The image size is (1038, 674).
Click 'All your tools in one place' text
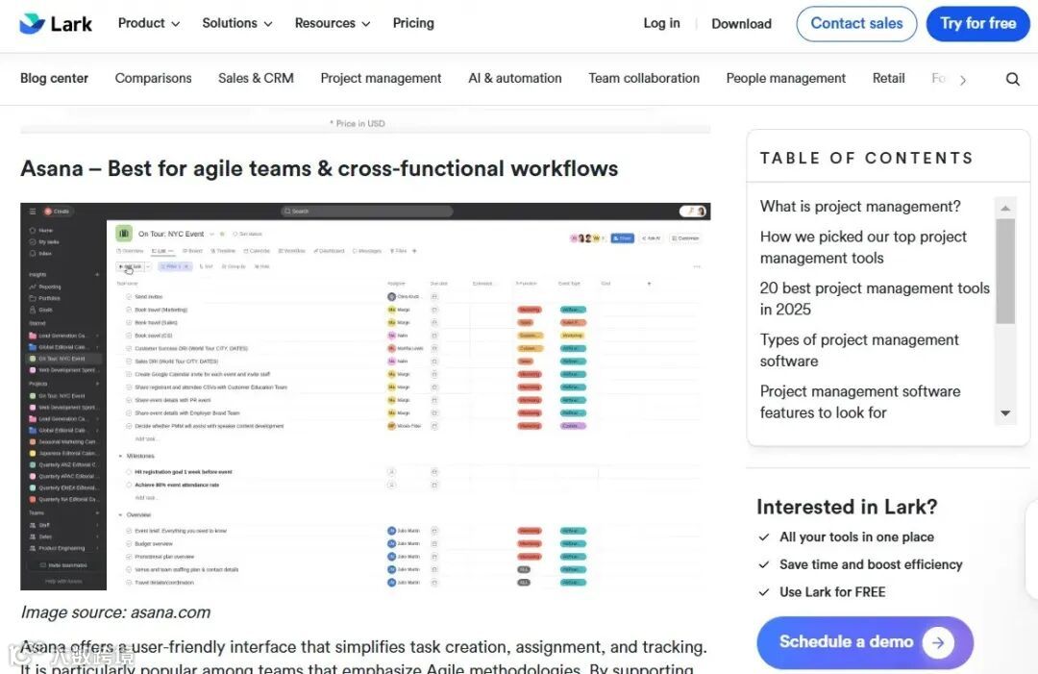tap(856, 537)
